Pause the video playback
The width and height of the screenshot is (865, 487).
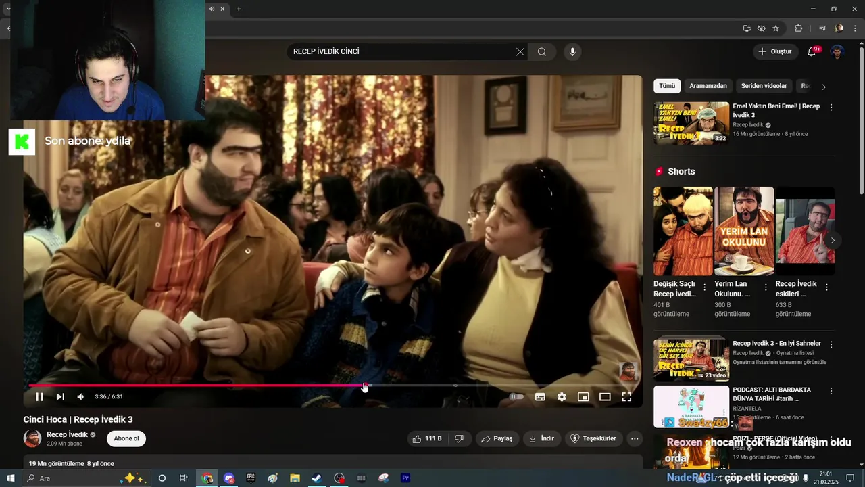pos(39,397)
